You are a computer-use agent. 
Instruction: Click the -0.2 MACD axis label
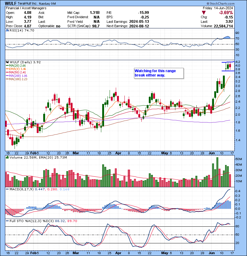coord(238,217)
